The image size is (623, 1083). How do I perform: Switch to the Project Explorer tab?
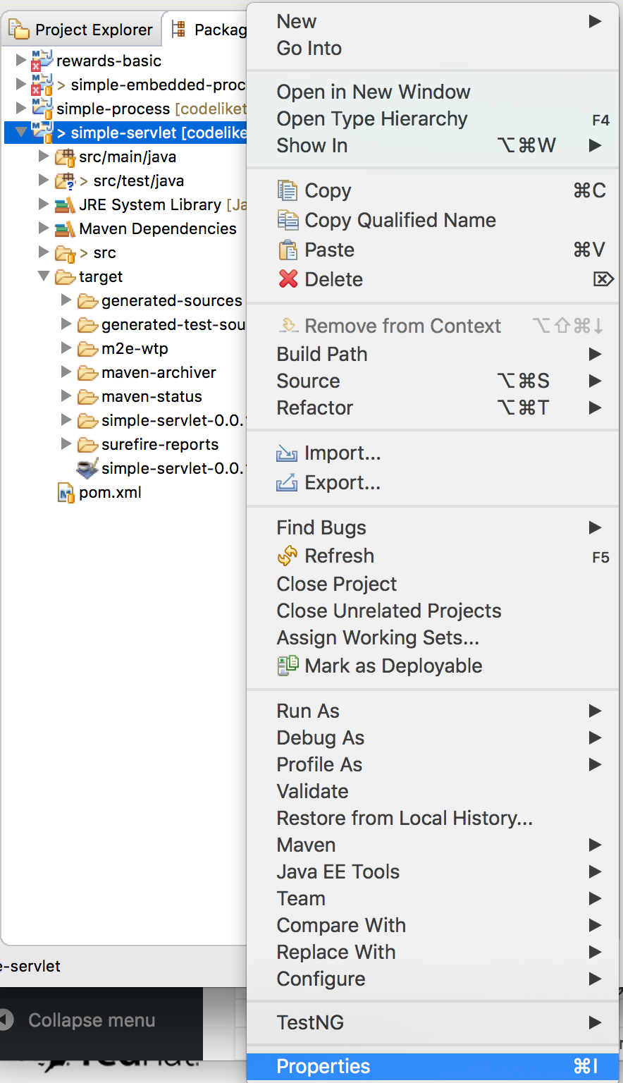coord(81,30)
